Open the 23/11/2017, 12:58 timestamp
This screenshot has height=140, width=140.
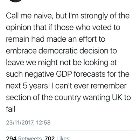pyautogui.click(x=28, y=122)
